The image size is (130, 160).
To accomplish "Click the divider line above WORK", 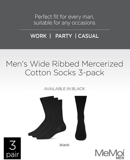I will coord(64,30).
